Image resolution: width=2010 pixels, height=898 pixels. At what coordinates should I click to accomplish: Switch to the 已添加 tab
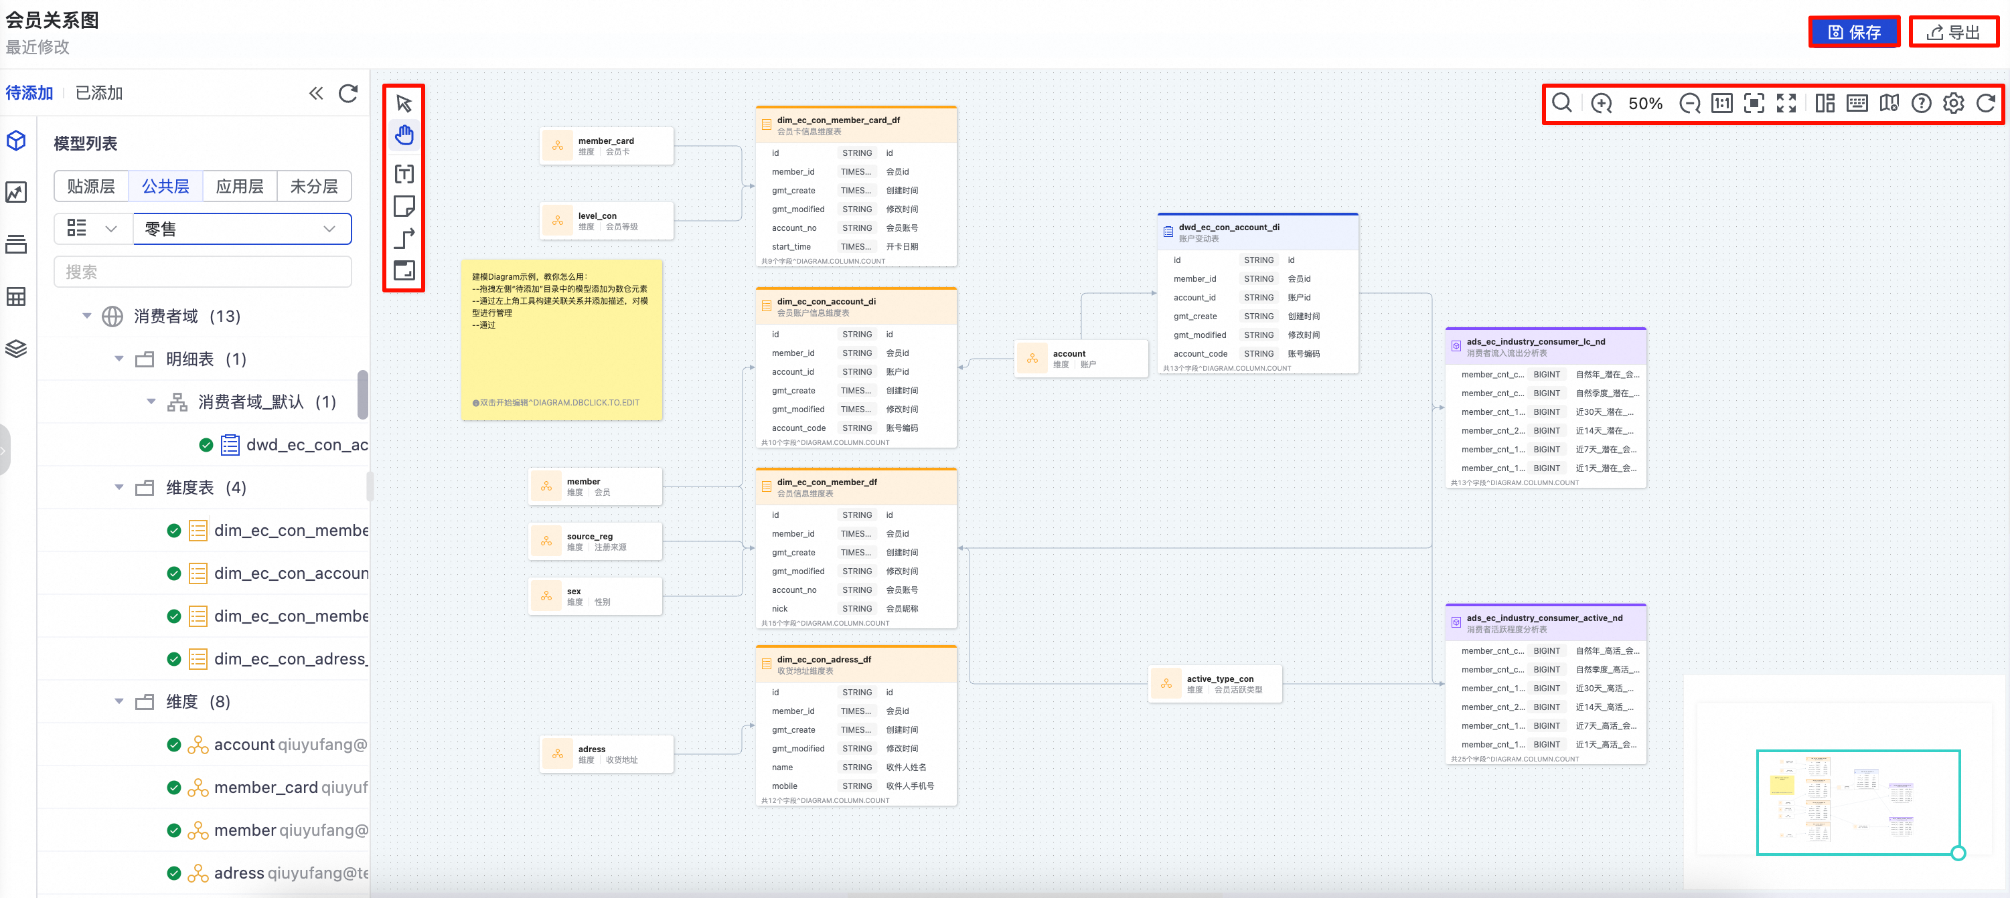pos(99,94)
